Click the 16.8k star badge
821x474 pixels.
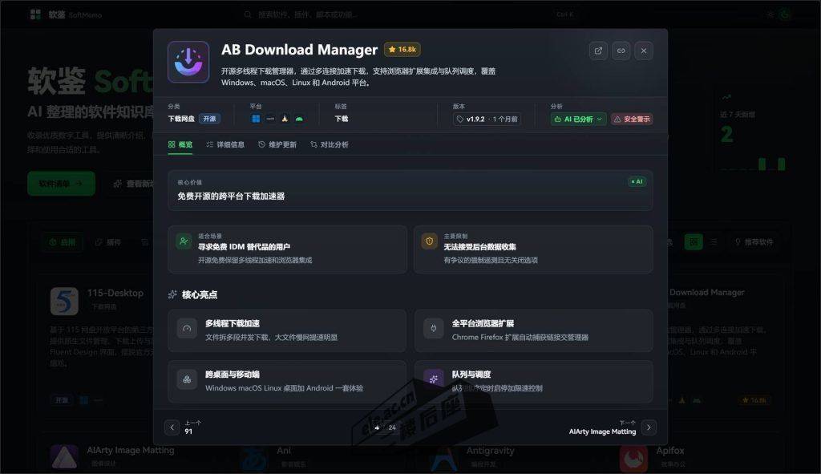point(402,50)
